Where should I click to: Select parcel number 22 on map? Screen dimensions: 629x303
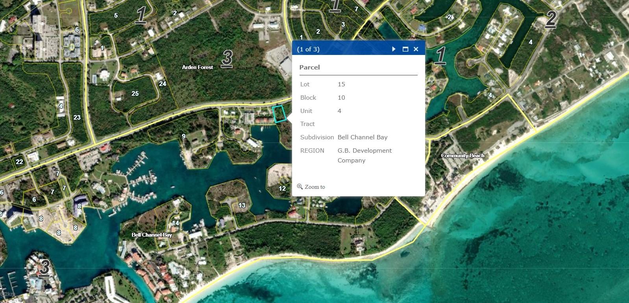(x=19, y=162)
